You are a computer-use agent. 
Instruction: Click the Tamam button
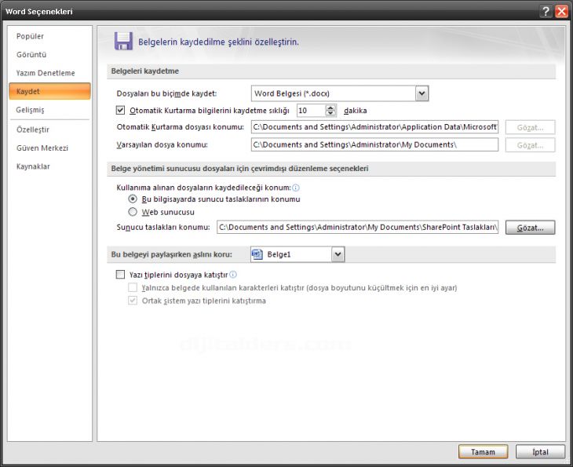pos(483,451)
